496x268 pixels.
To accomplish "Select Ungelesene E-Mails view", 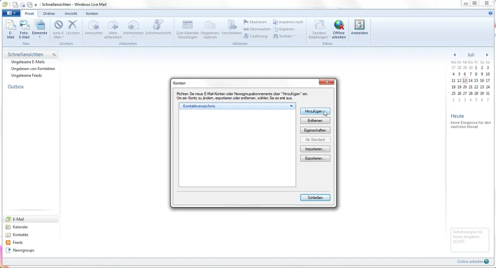I will coord(28,62).
